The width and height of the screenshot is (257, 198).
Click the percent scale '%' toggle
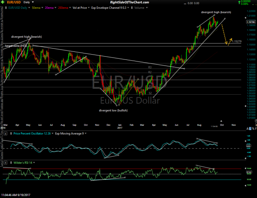point(253,129)
